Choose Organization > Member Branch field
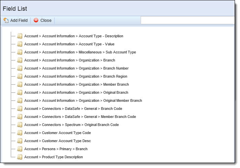240x168 pixels. [76, 84]
